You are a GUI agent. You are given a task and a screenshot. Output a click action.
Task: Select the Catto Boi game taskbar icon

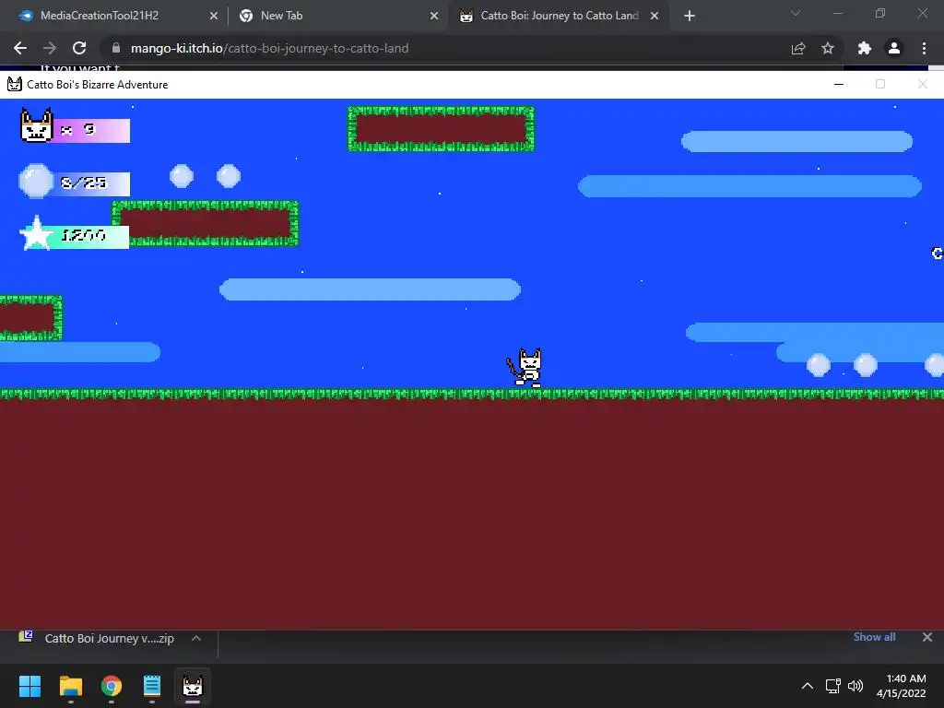click(193, 686)
